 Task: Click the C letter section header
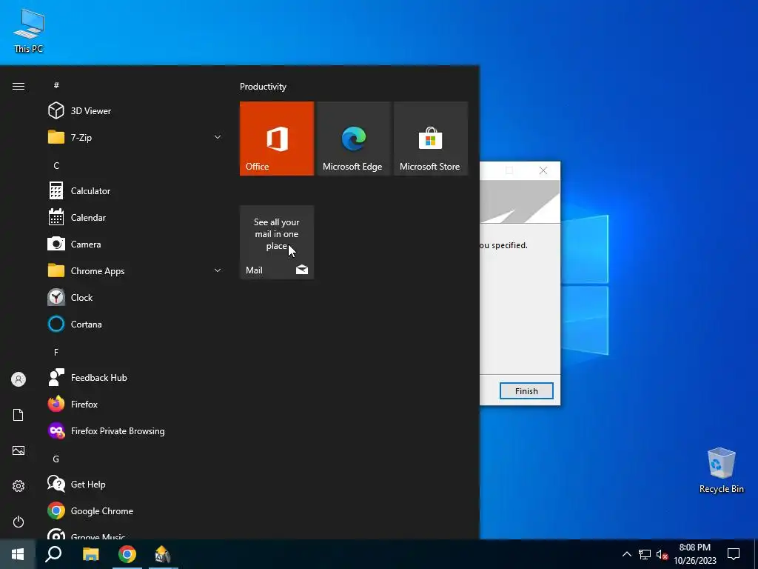click(56, 165)
